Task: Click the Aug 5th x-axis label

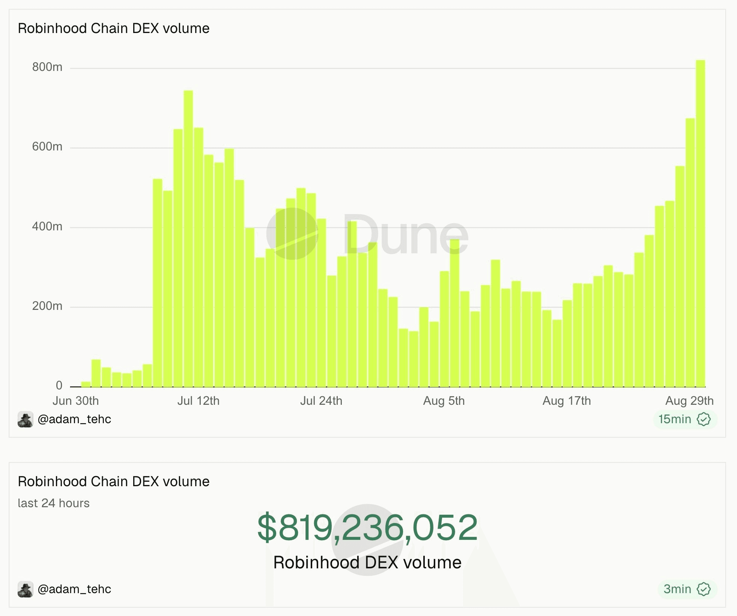Action: pyautogui.click(x=444, y=401)
